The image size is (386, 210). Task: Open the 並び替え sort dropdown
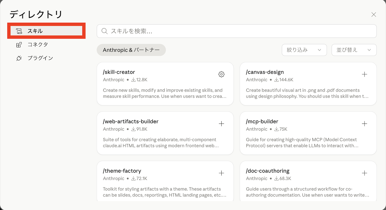[354, 50]
